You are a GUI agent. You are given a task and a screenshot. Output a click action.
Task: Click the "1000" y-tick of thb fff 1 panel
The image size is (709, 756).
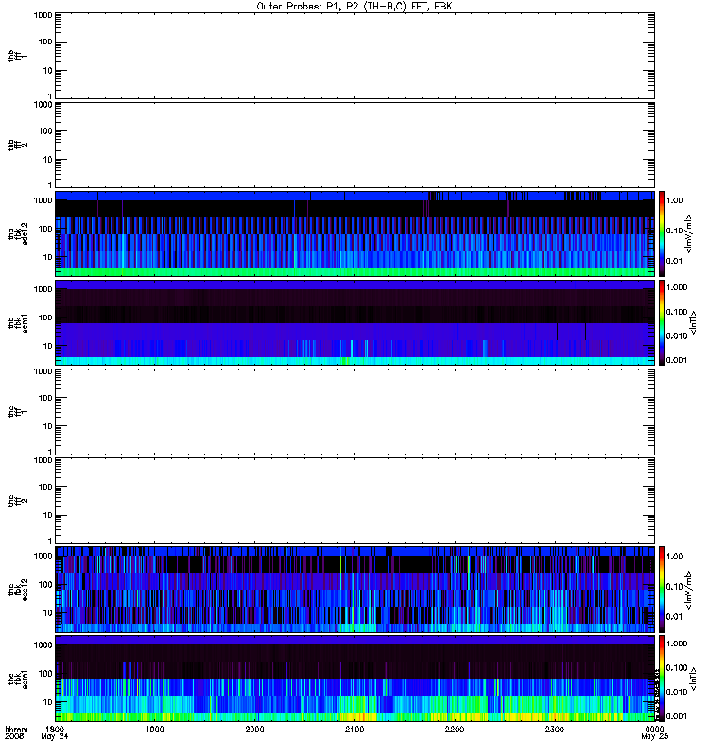(43, 15)
